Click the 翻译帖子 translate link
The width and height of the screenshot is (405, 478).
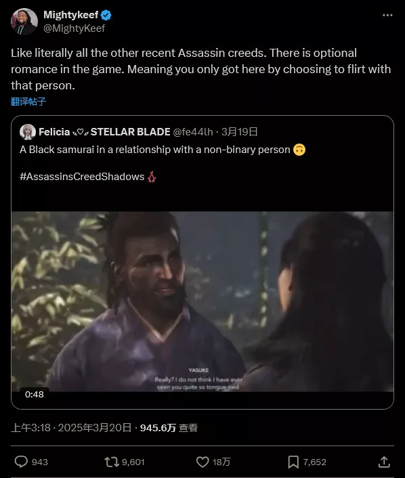(x=28, y=102)
